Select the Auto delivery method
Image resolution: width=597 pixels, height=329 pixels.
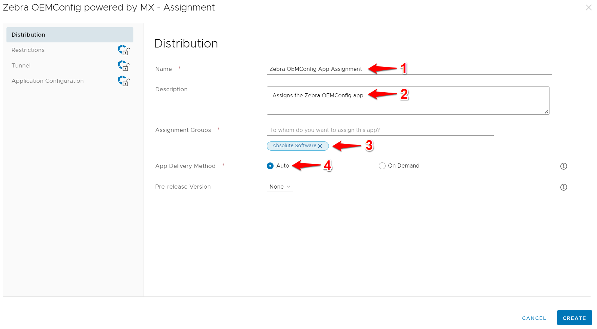(270, 166)
